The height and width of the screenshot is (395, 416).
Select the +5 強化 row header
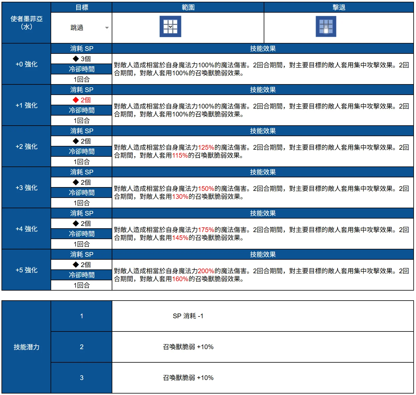[x=26, y=270]
